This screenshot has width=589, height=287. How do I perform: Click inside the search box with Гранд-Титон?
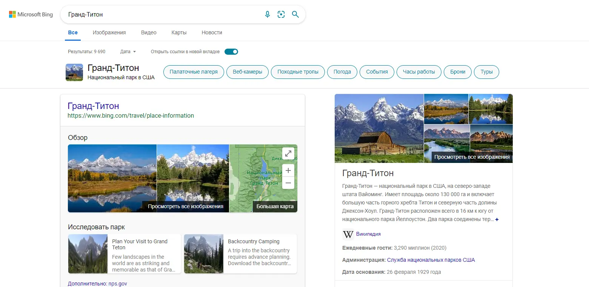pyautogui.click(x=162, y=15)
